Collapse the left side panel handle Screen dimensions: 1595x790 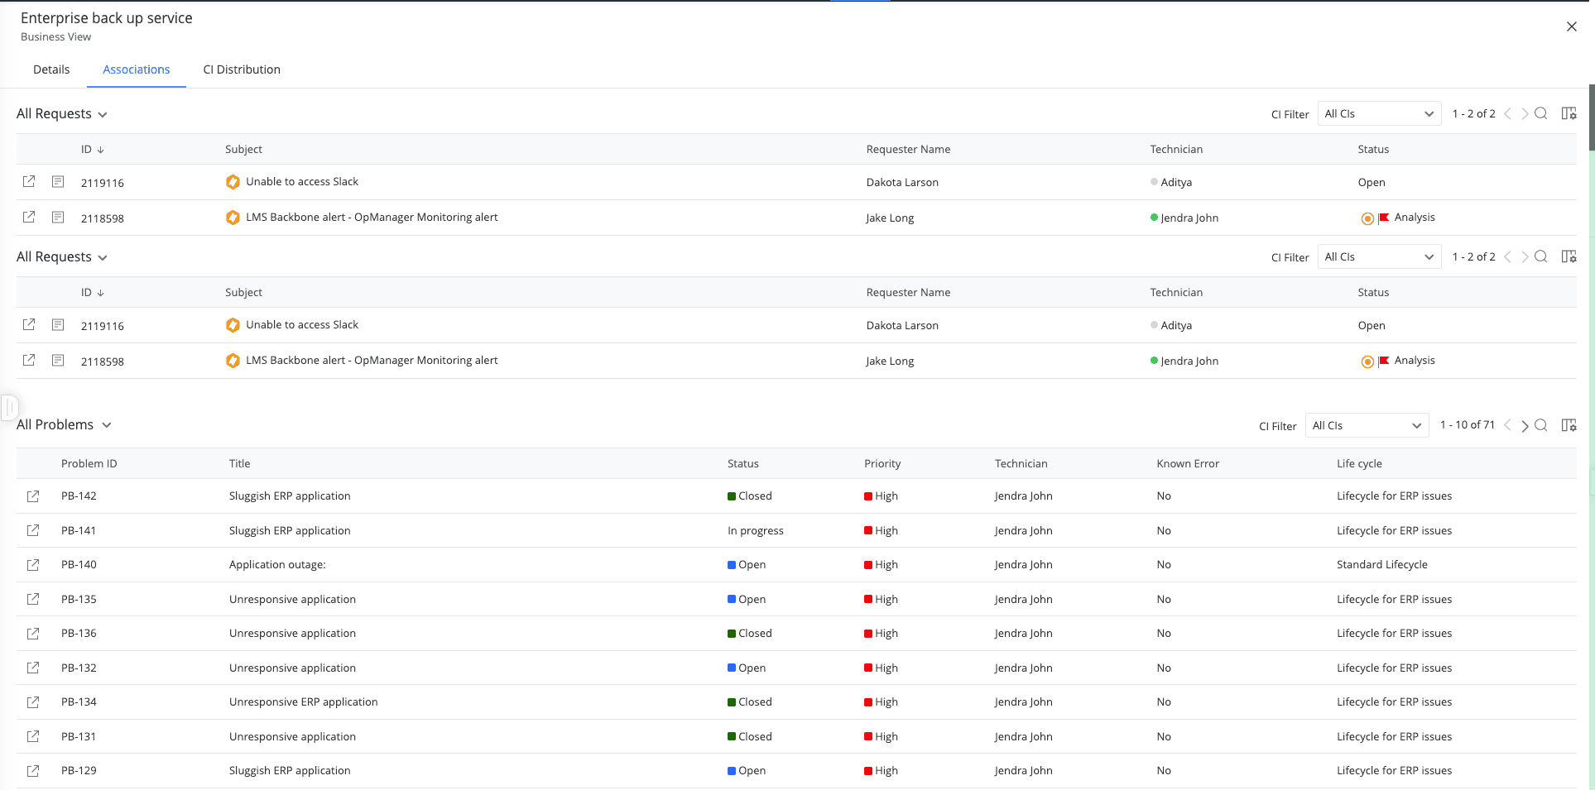[x=9, y=407]
